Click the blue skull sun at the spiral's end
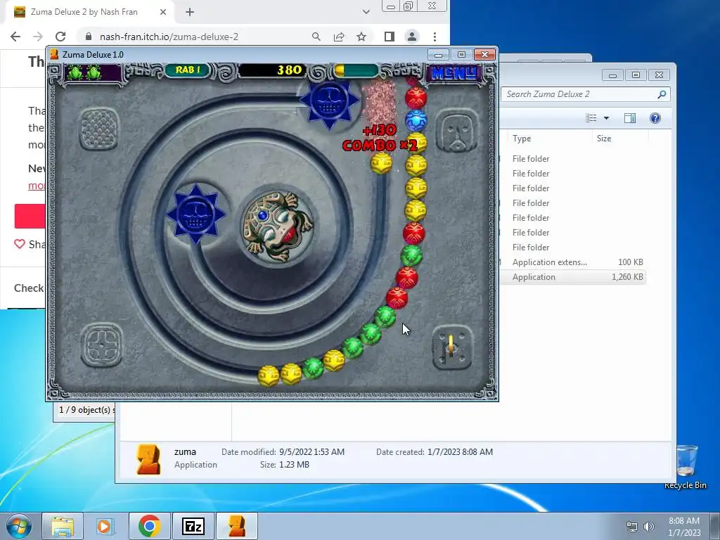The image size is (720, 540). [196, 214]
